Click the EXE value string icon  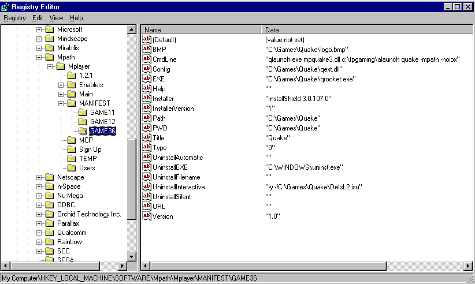point(147,79)
